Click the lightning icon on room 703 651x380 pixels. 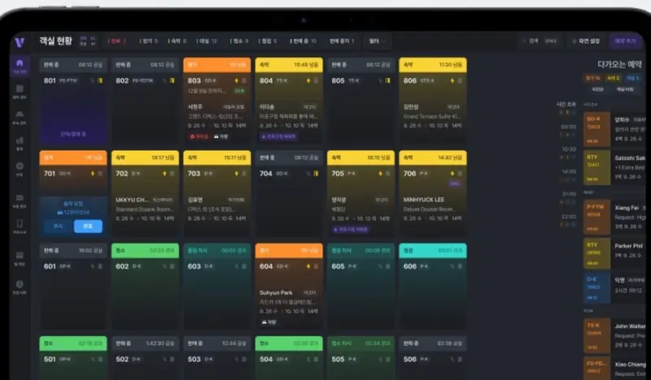click(x=236, y=173)
